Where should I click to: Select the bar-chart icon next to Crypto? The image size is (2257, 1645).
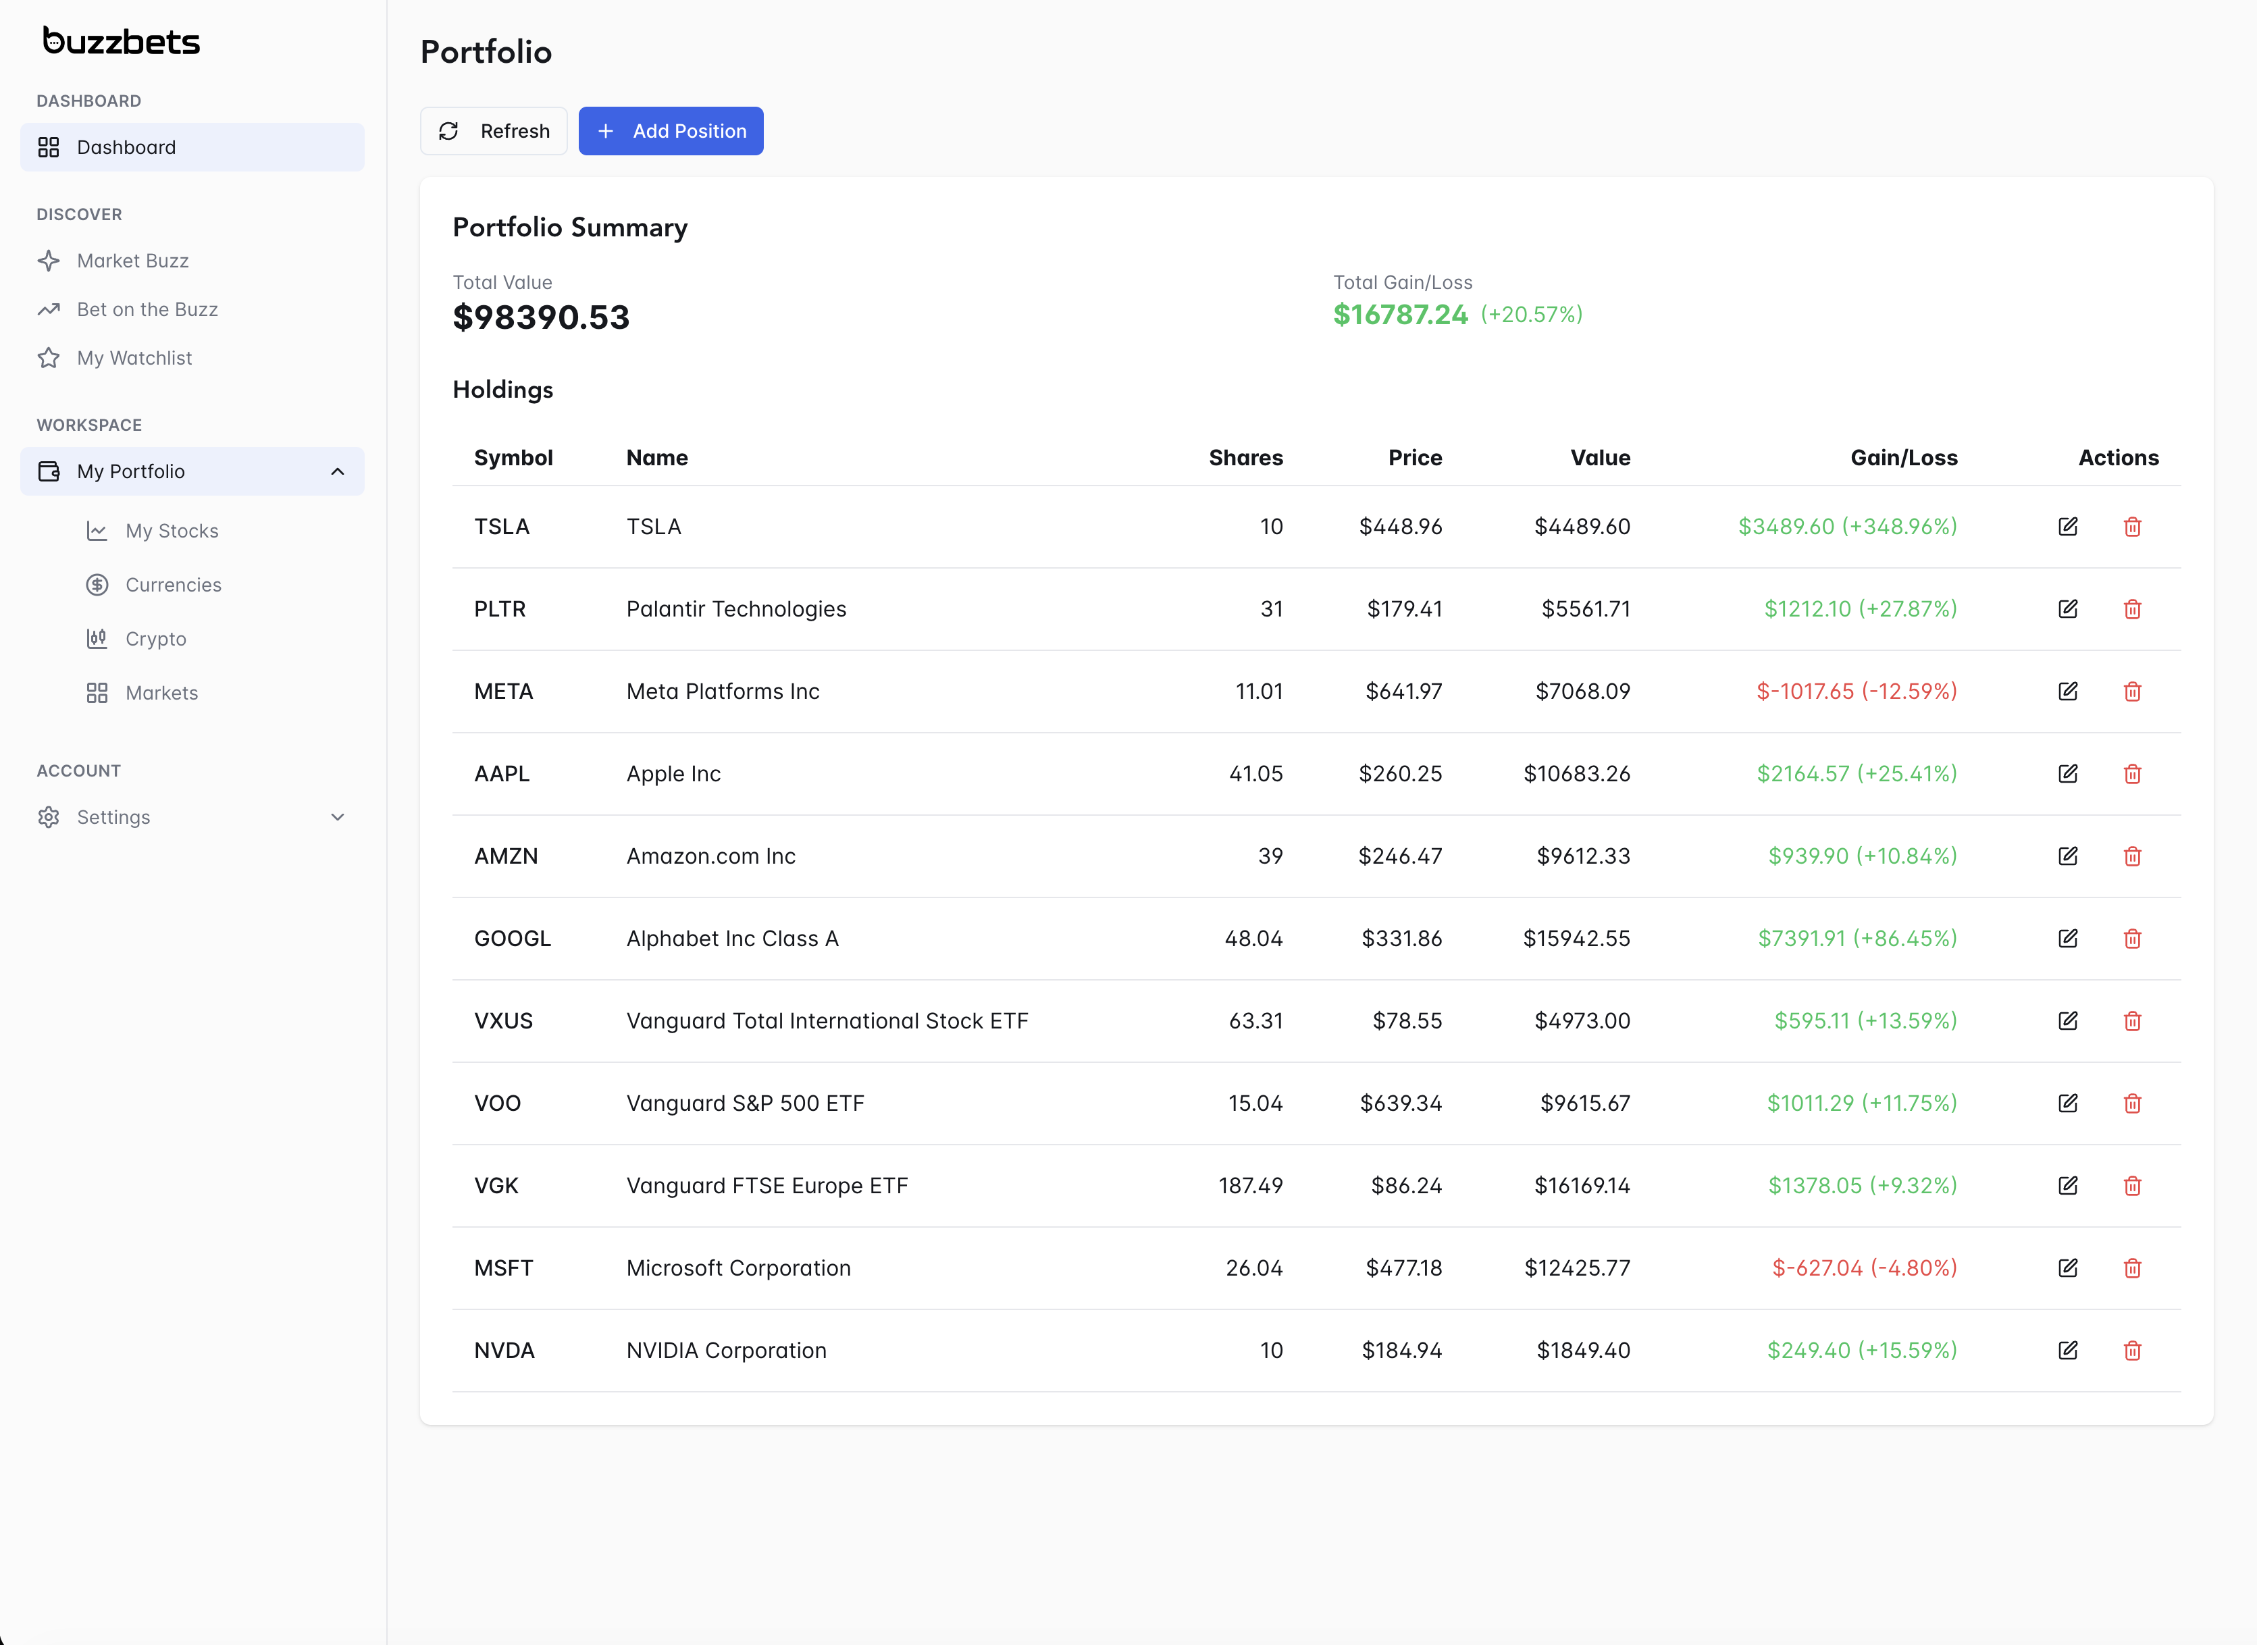click(x=97, y=638)
